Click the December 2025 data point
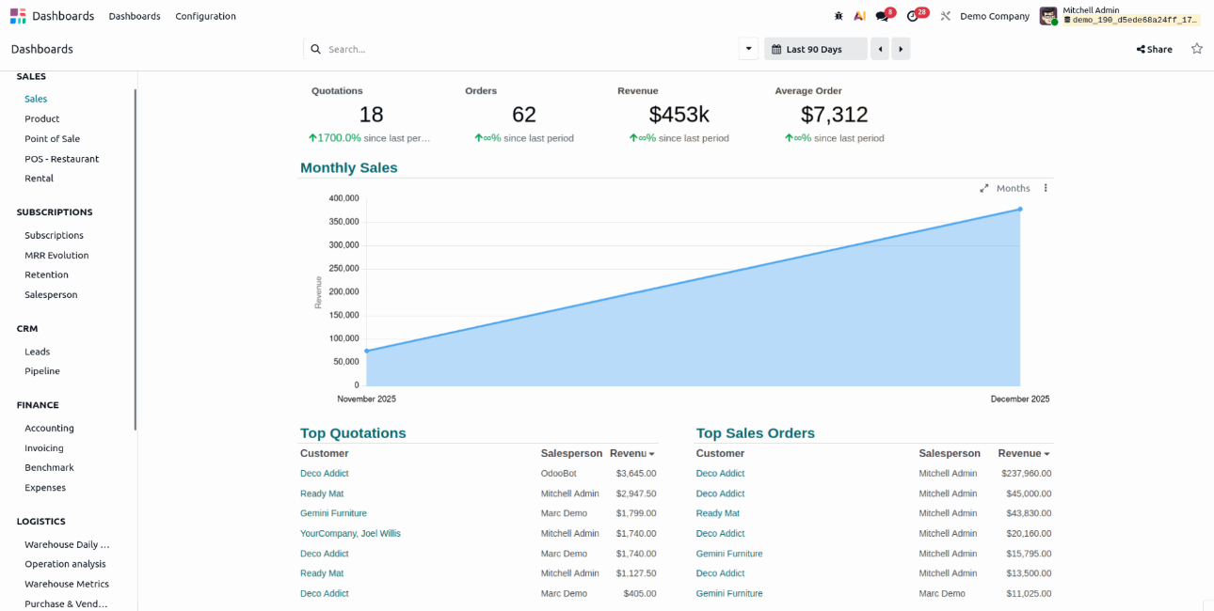This screenshot has width=1214, height=611. click(x=1019, y=209)
